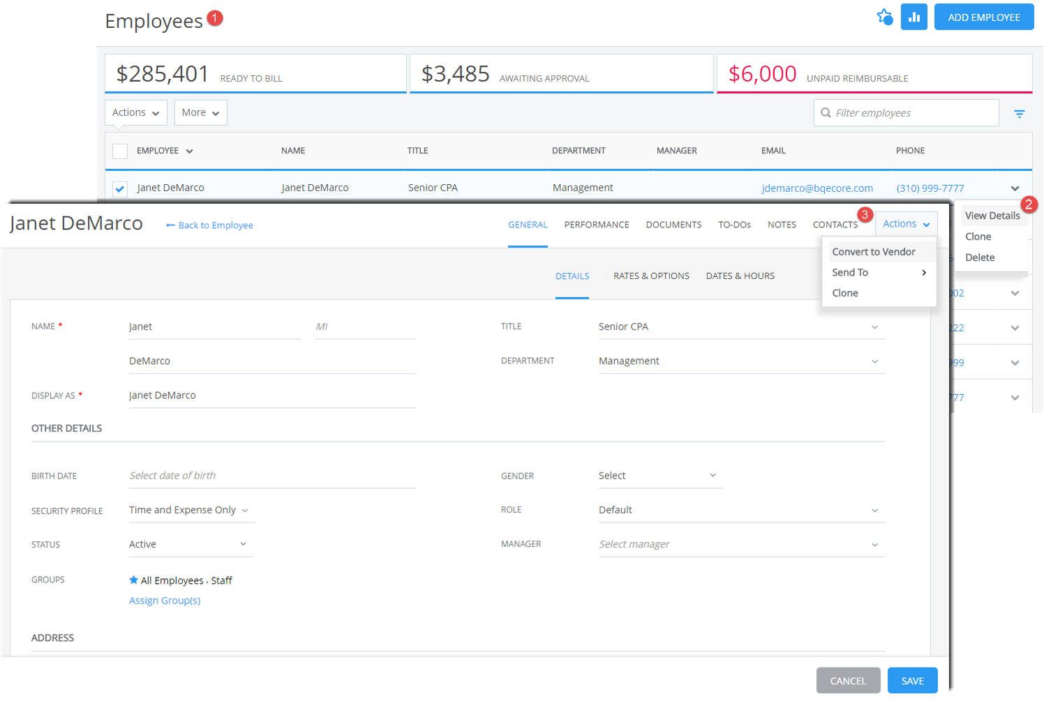1044x701 pixels.
Task: Switch to the PERFORMANCE tab
Action: point(597,225)
